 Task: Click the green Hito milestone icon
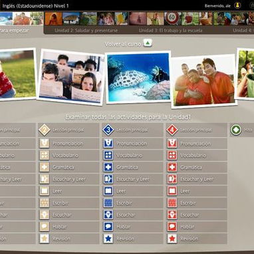pos(236,130)
